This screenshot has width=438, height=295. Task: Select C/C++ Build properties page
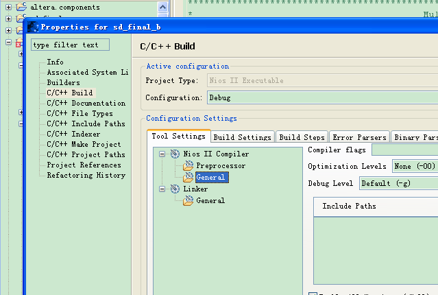(x=69, y=93)
